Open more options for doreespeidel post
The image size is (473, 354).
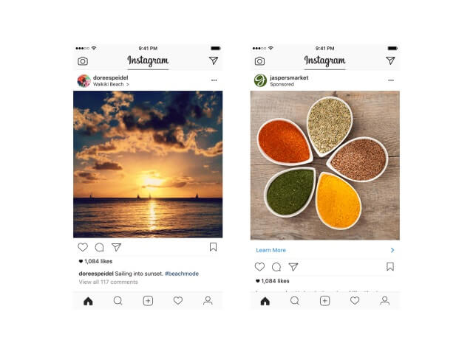click(x=214, y=80)
